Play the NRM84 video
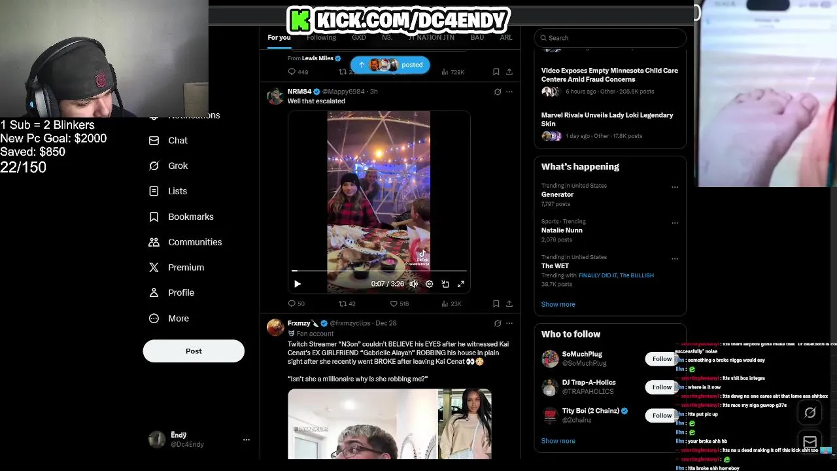This screenshot has width=837, height=471. [298, 284]
